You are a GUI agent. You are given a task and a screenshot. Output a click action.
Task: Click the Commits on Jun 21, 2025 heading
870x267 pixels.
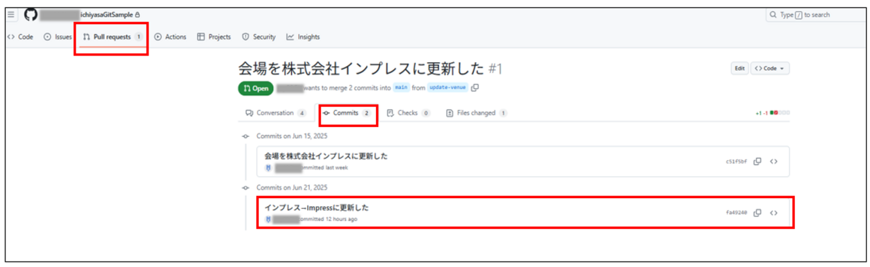292,187
